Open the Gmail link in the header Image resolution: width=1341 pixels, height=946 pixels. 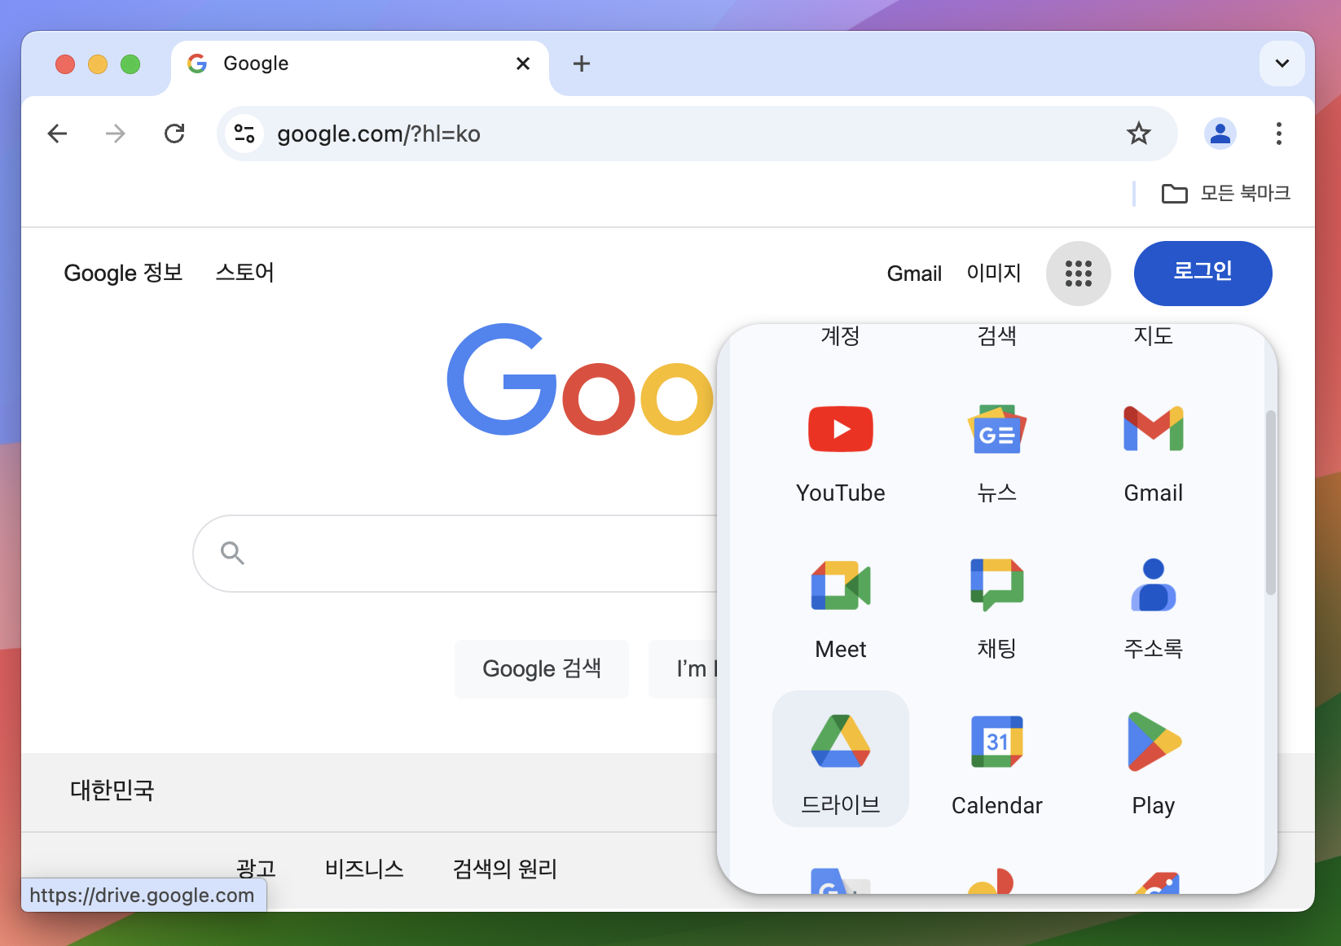coord(914,274)
